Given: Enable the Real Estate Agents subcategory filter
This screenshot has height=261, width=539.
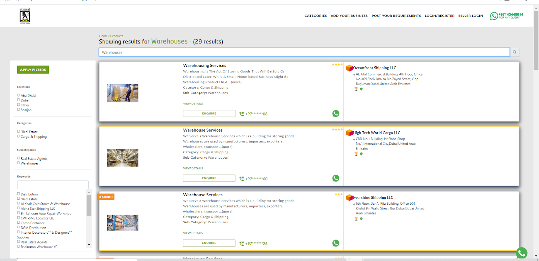Looking at the screenshot, I should [19, 158].
